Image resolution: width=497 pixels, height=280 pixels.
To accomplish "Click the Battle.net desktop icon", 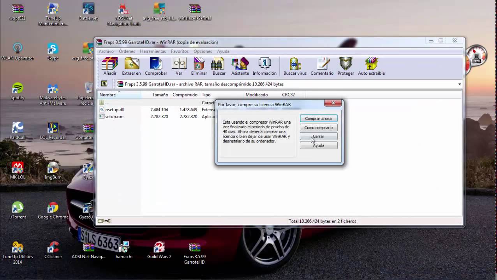I will (x=88, y=12).
